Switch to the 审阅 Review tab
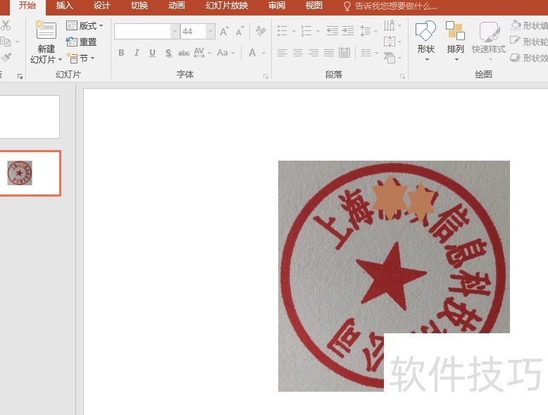The width and height of the screenshot is (548, 415). 277,6
